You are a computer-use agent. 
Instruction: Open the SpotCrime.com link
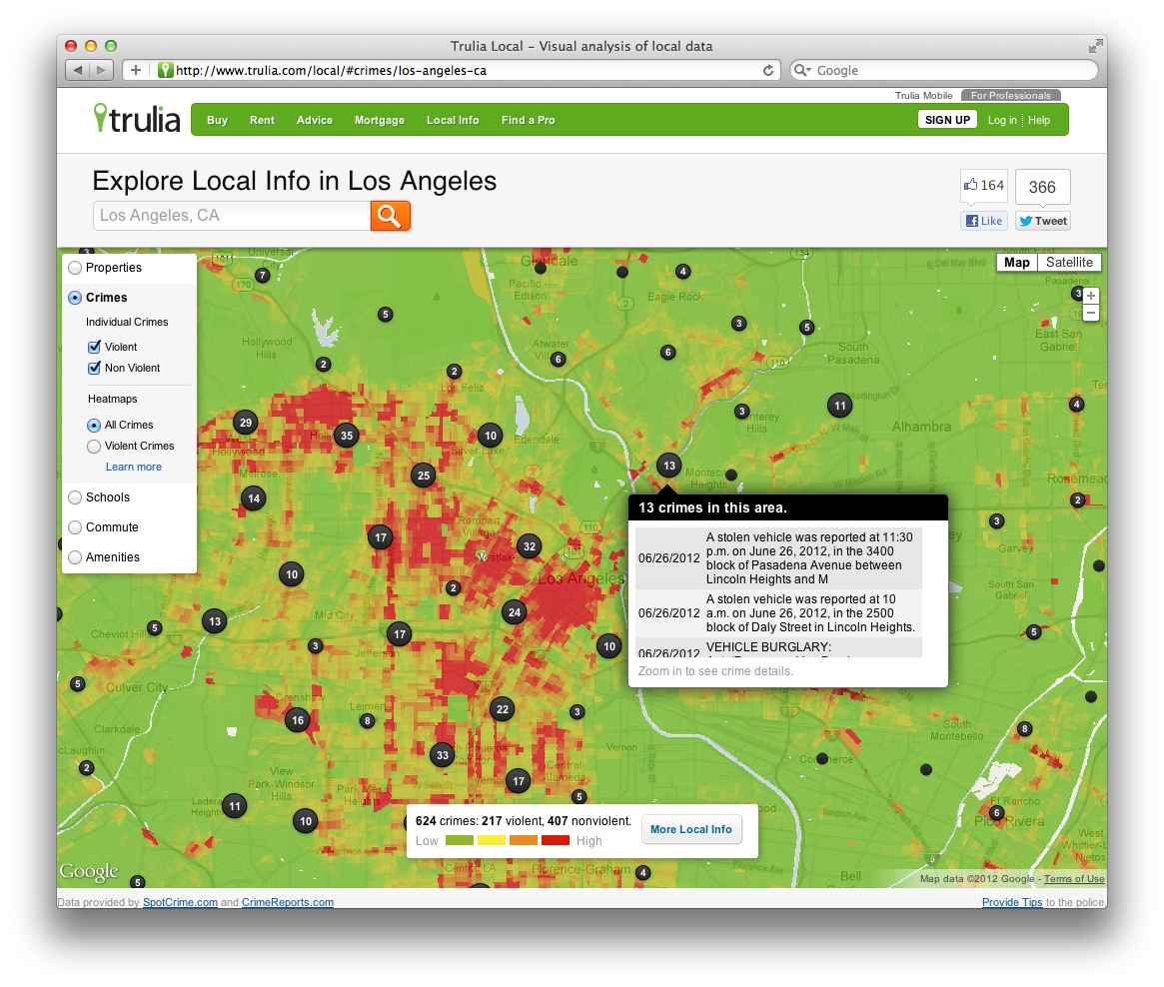(x=181, y=902)
